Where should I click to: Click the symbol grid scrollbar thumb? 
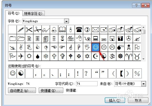pos(143,32)
